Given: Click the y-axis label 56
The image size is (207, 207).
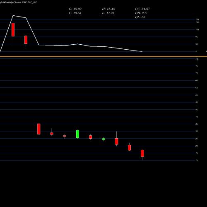Looking at the screenshot, I should click(197, 95).
